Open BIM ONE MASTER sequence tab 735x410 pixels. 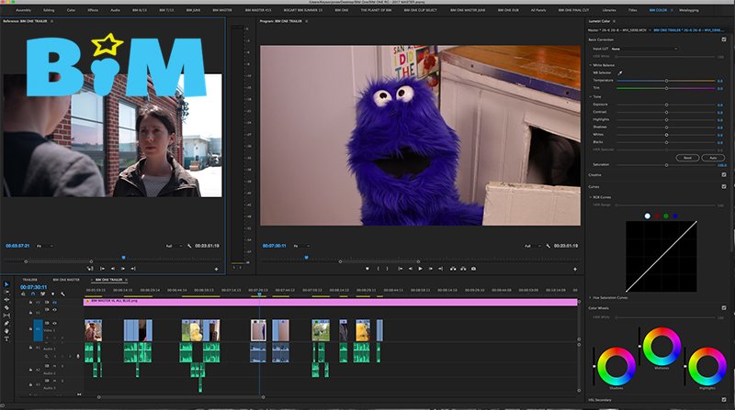[x=66, y=280]
